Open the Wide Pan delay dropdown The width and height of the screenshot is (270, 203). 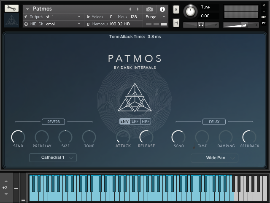[x=214, y=158]
